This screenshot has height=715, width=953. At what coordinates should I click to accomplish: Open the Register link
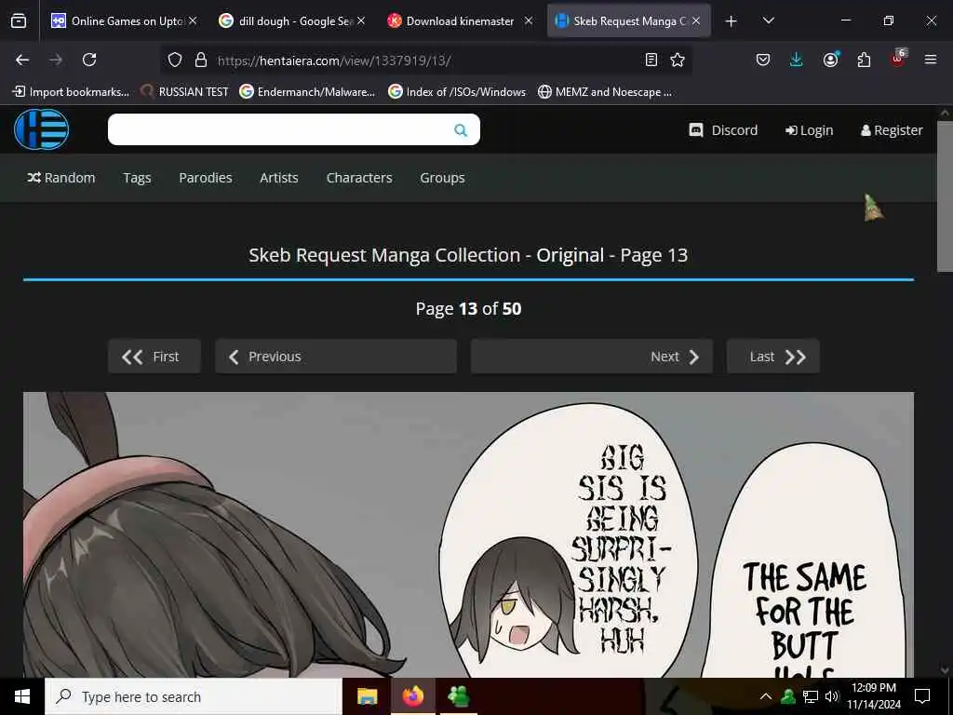pos(892,130)
